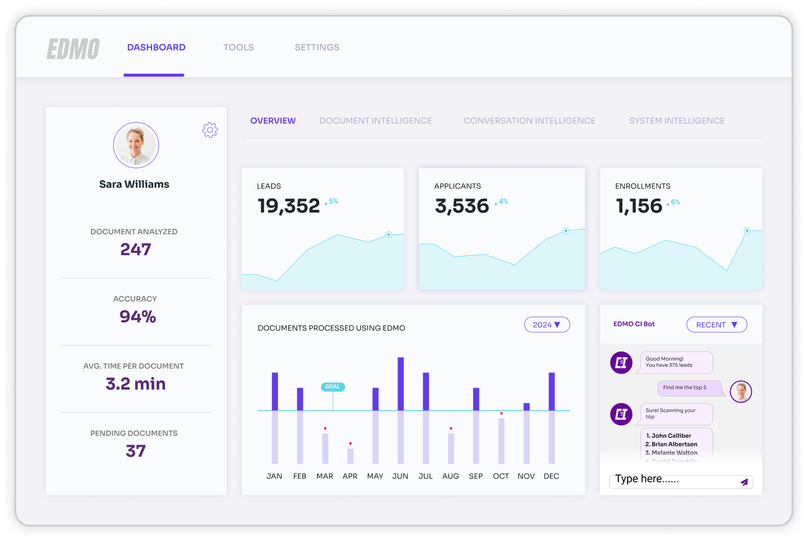Click the user avatar next to chat message

click(x=740, y=391)
